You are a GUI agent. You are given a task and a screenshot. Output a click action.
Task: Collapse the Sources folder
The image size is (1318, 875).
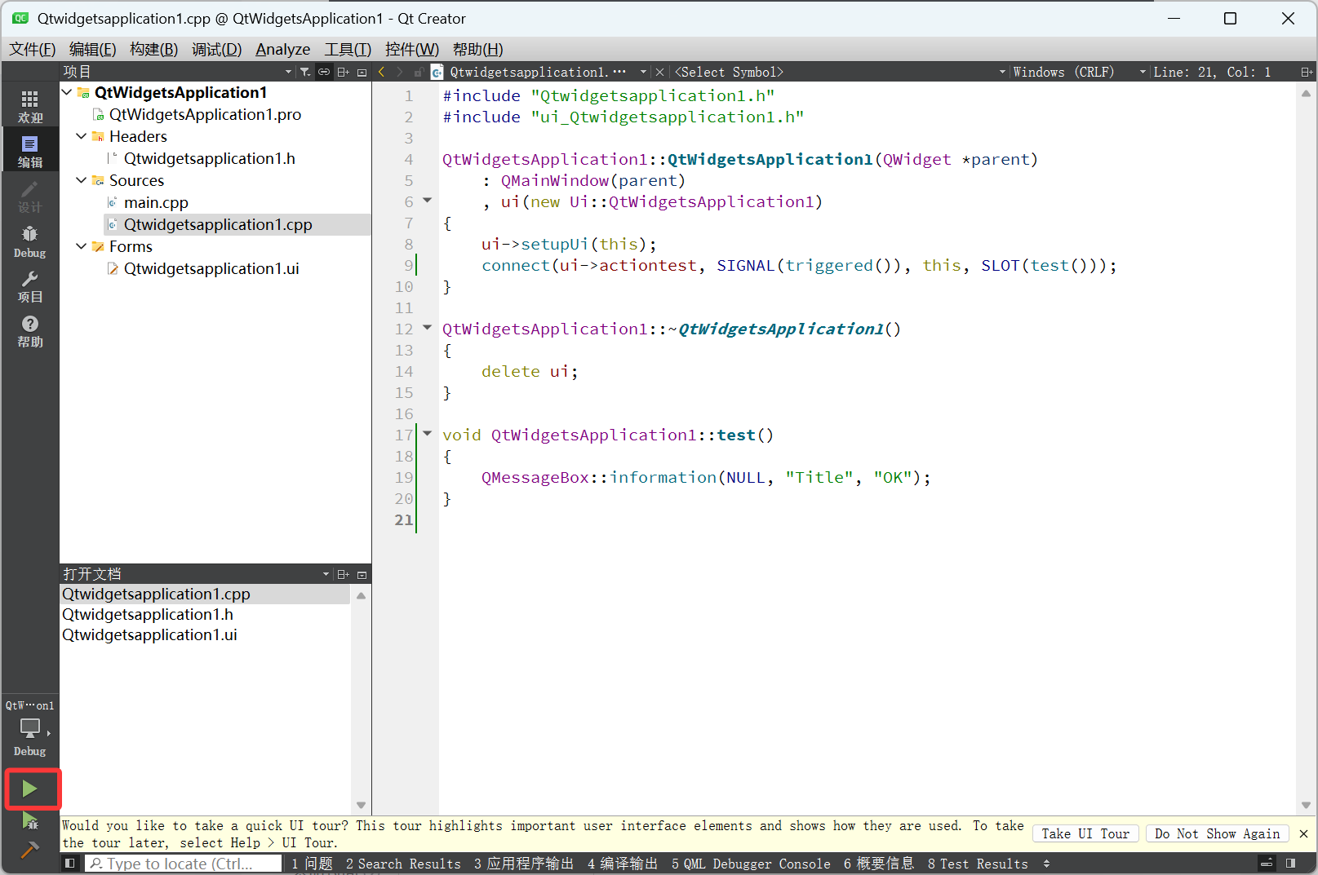coord(82,180)
